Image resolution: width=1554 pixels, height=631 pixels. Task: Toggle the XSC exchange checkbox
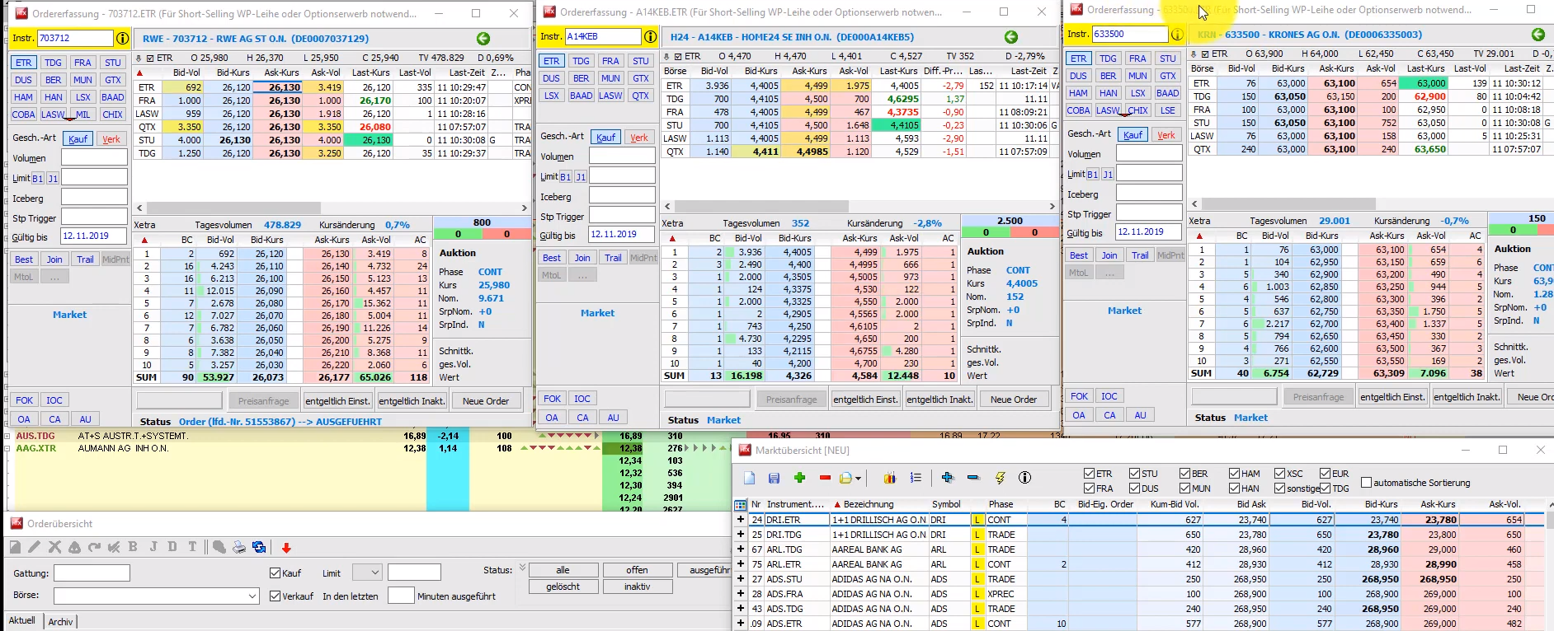1279,474
